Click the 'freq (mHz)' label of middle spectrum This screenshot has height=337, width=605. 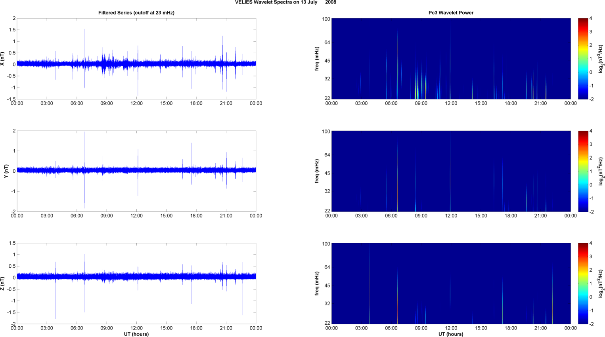[317, 171]
